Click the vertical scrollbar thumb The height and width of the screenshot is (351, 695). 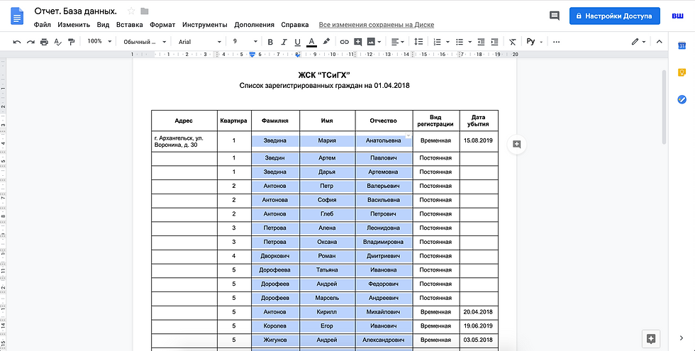tap(664, 107)
